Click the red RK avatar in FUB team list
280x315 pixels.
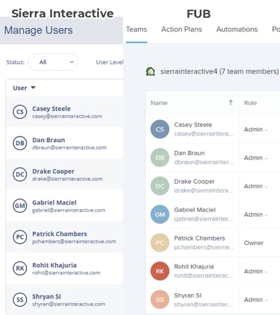point(160,271)
